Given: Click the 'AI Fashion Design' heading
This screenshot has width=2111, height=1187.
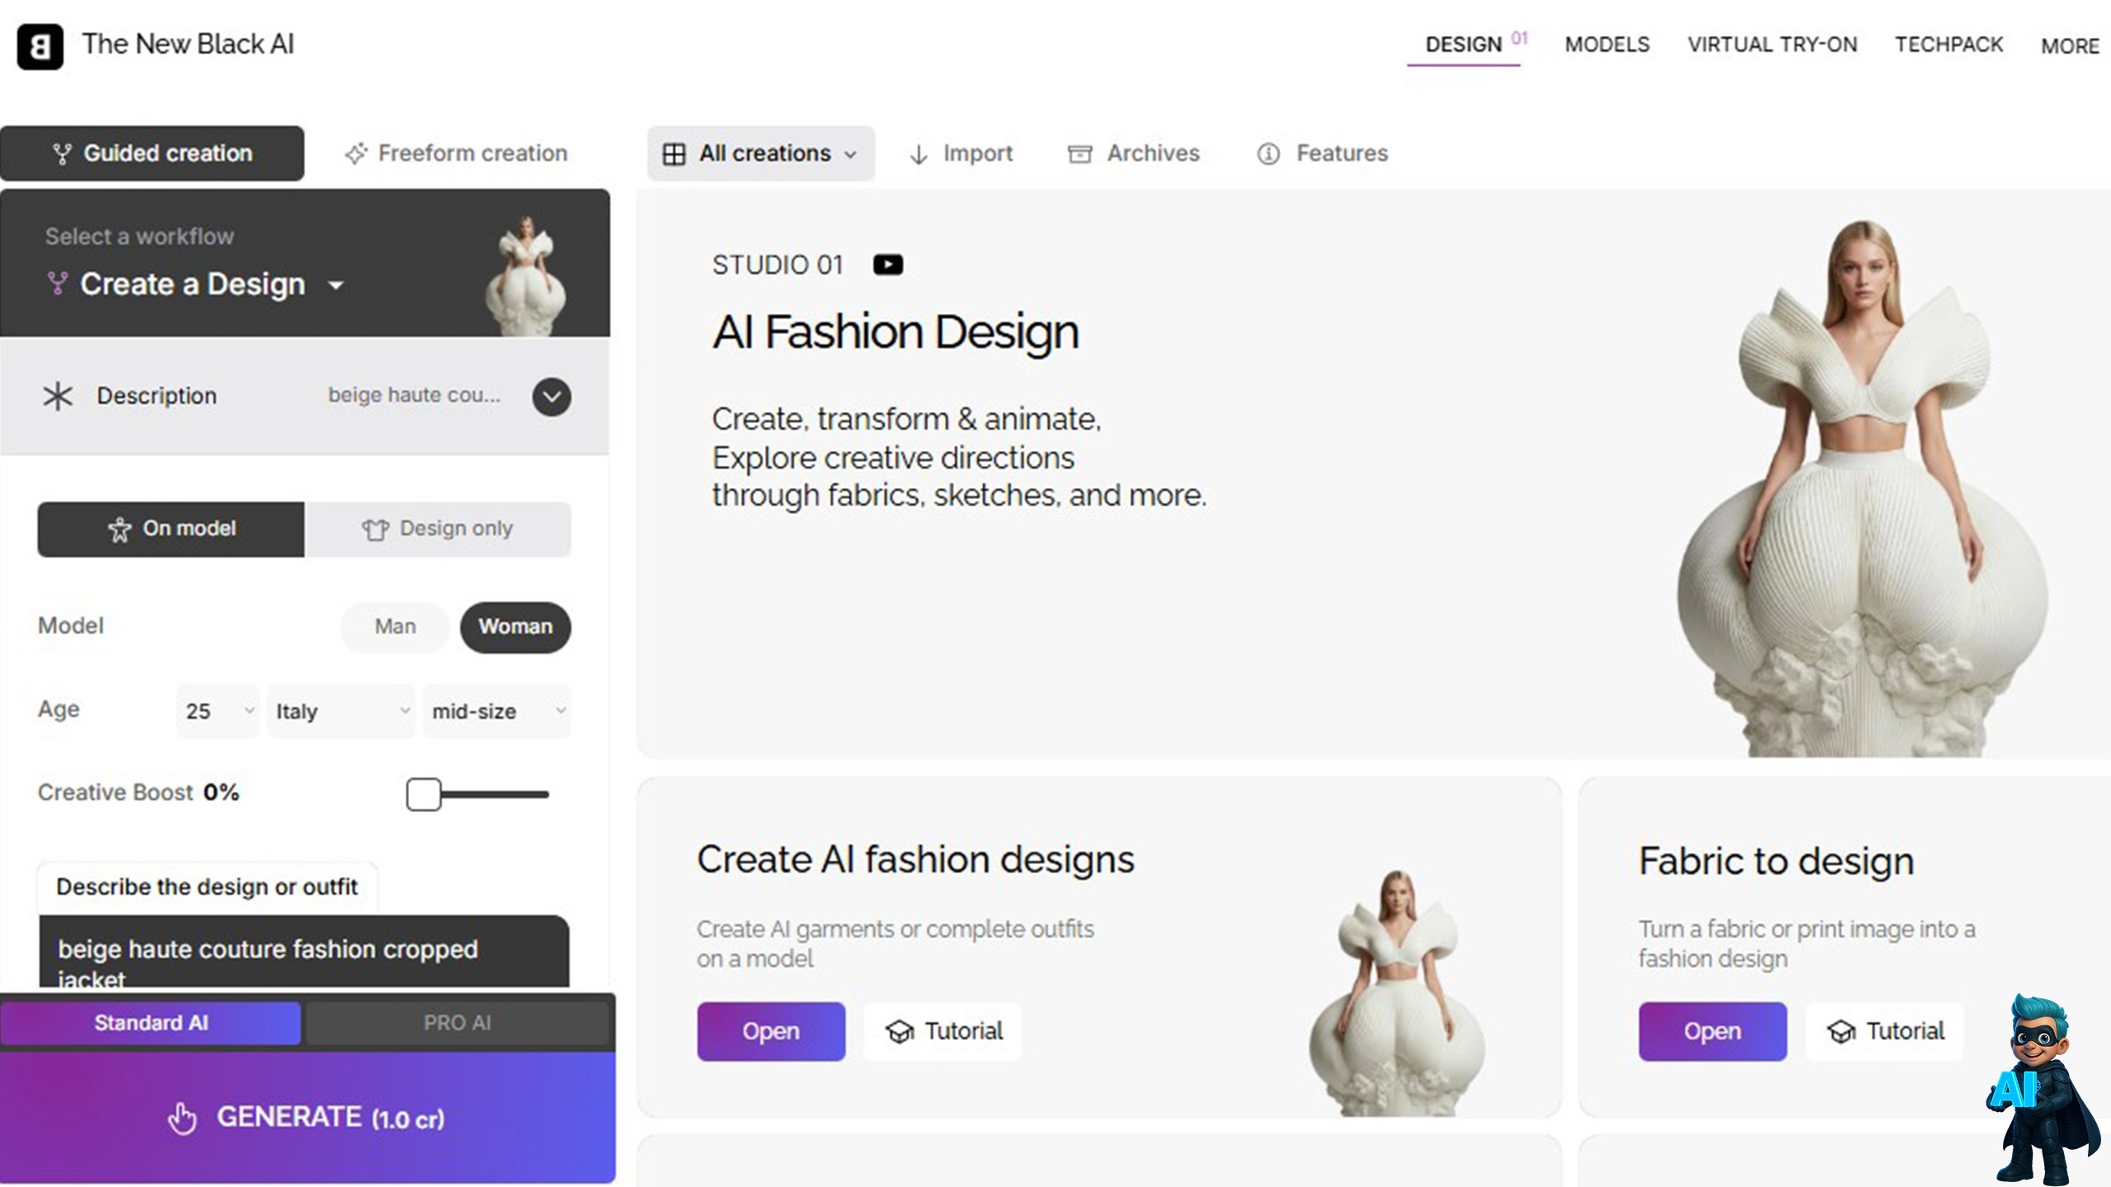Looking at the screenshot, I should (896, 332).
